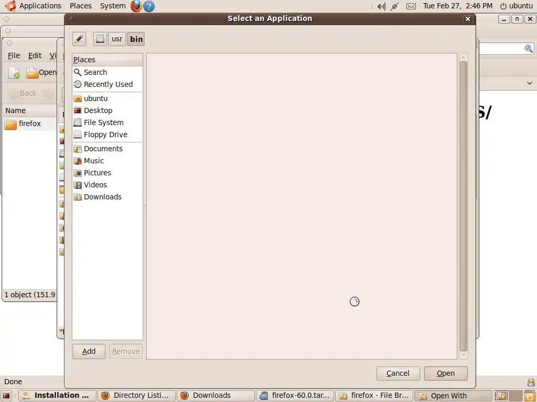The image size is (537, 402).
Task: Select the bin path button
Action: [x=136, y=39]
